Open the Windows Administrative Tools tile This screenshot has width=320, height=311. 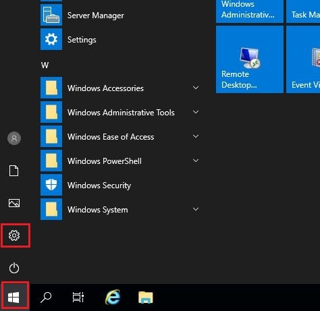250,11
